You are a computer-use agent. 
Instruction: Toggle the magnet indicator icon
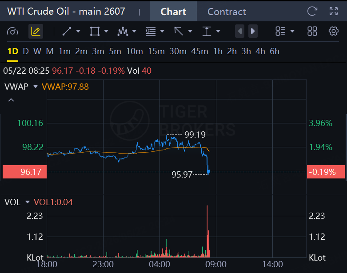click(x=12, y=32)
